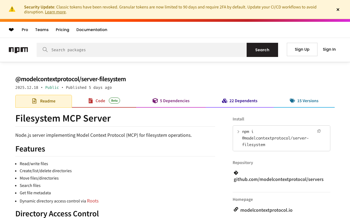Click the git repository icon
The image size is (350, 218).
(236, 173)
